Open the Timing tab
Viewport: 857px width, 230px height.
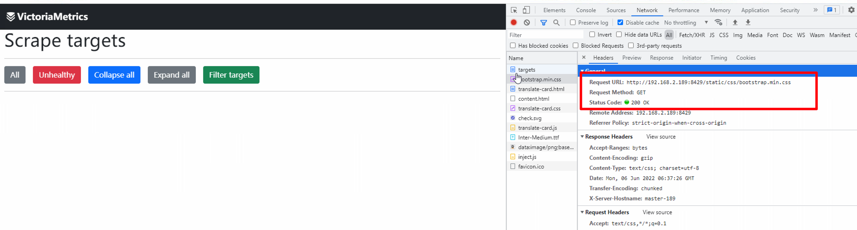point(719,57)
